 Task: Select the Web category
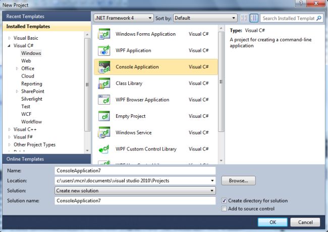(x=26, y=61)
